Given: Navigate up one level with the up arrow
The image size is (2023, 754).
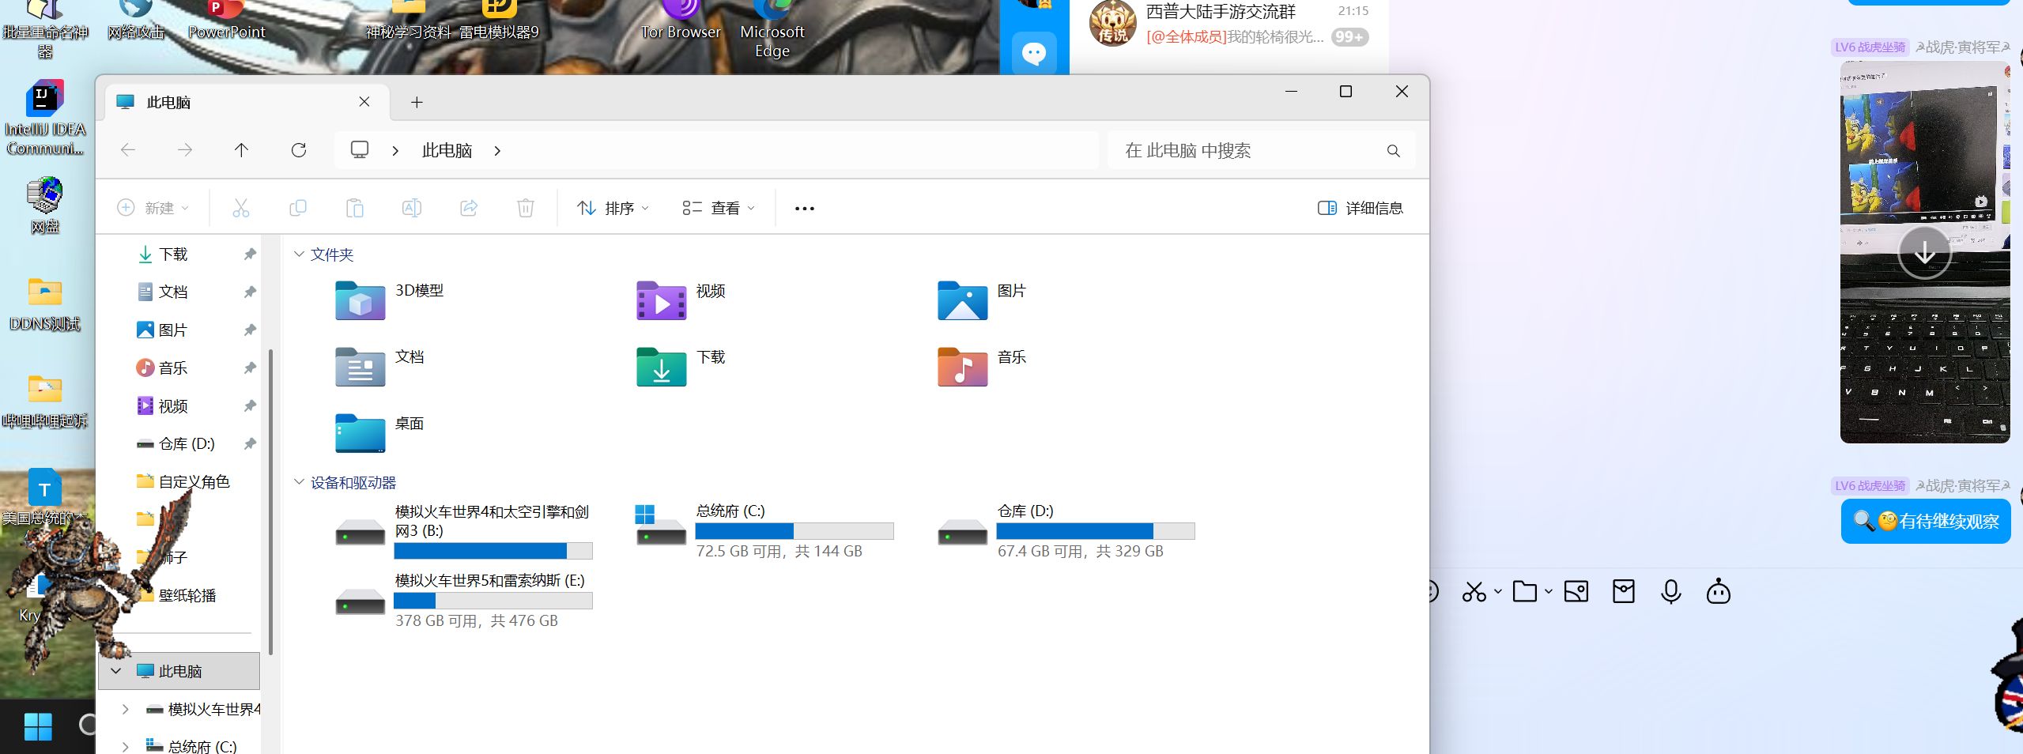Looking at the screenshot, I should [x=242, y=150].
